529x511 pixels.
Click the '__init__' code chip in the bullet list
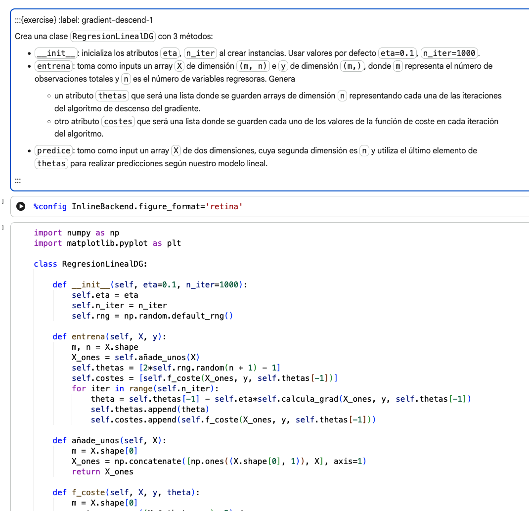coord(56,53)
